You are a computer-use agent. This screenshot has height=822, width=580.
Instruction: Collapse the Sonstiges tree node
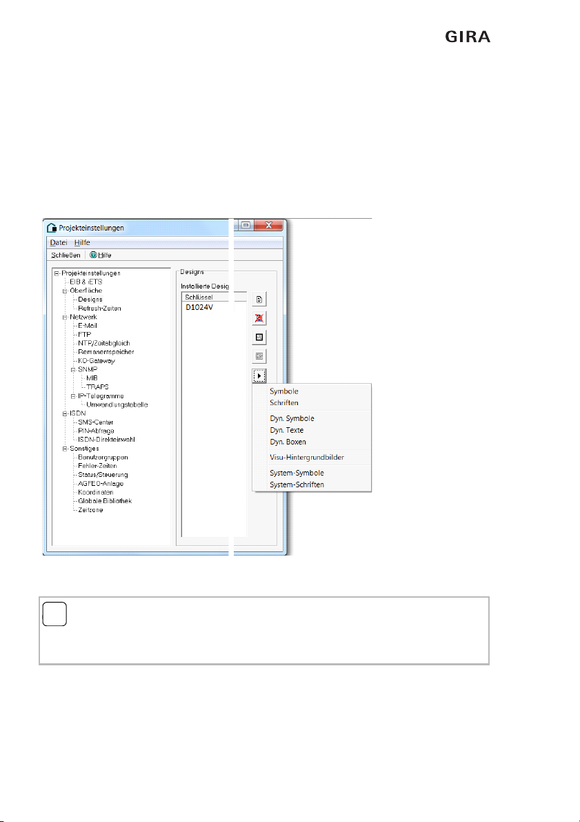[x=64, y=449]
